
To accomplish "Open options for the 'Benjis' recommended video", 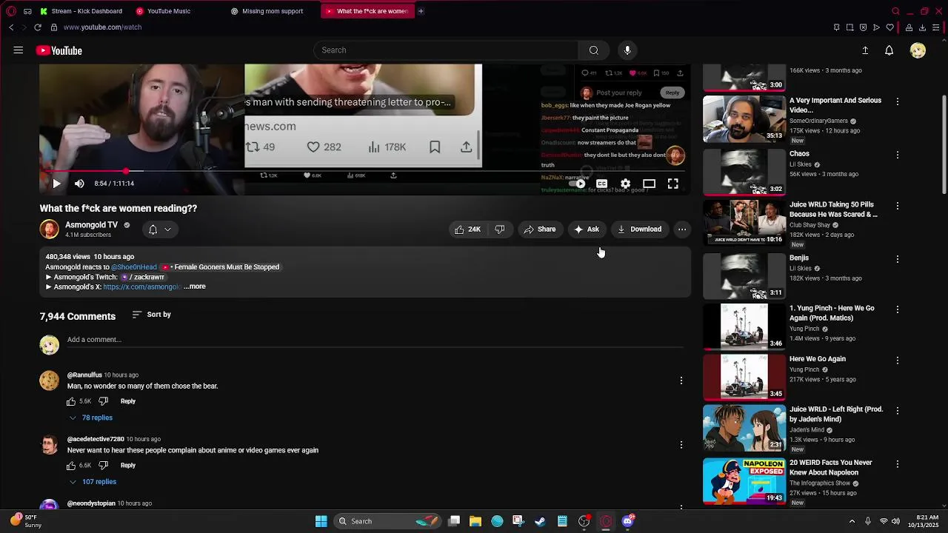I will coord(898,259).
